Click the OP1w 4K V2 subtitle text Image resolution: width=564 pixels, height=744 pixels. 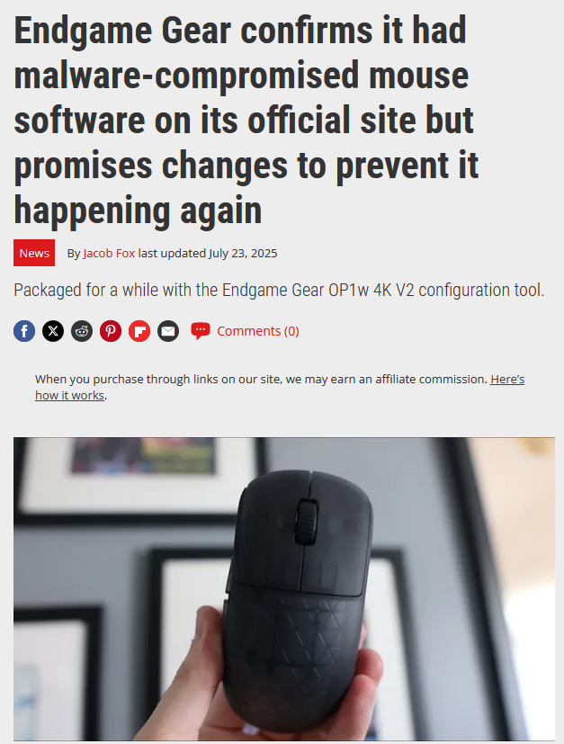click(x=279, y=290)
